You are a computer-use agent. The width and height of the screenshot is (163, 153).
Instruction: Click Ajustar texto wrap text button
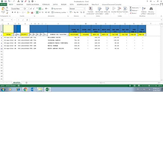pos(57,9)
